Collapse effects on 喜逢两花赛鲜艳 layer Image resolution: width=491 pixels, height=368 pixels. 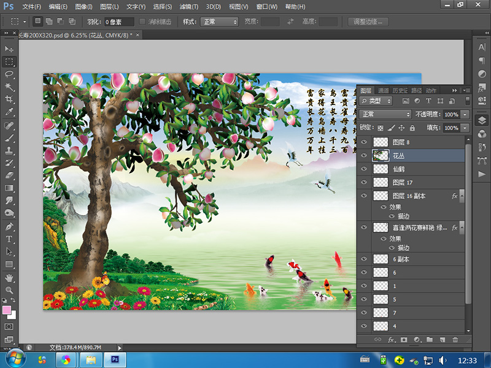point(462,228)
